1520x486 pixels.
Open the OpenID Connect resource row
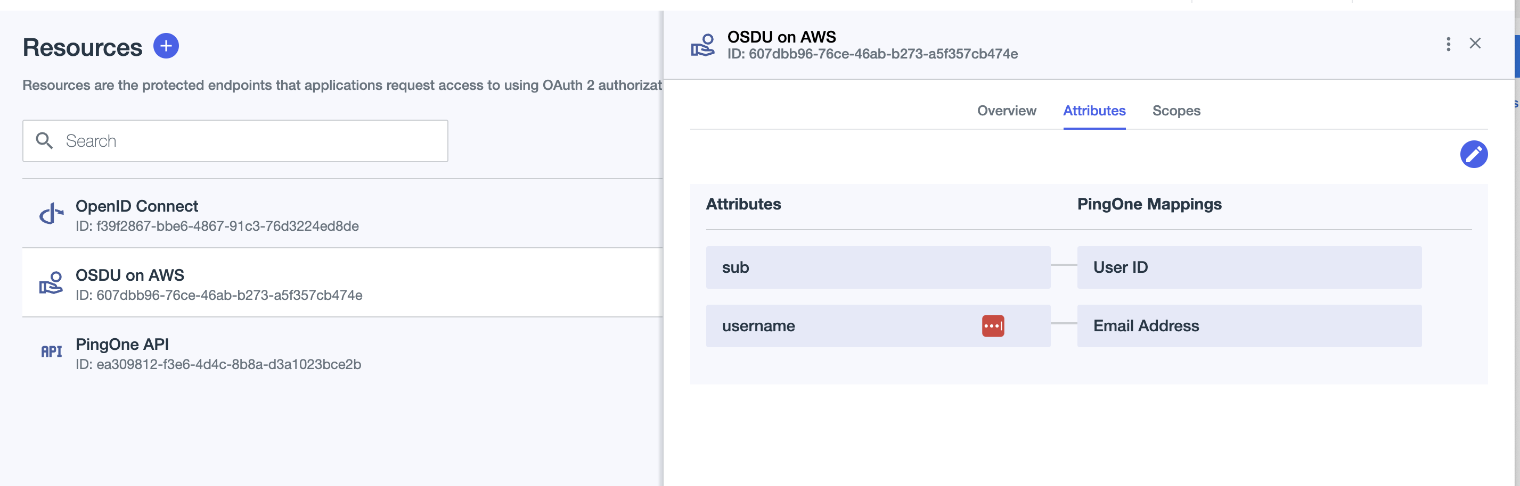pos(343,214)
